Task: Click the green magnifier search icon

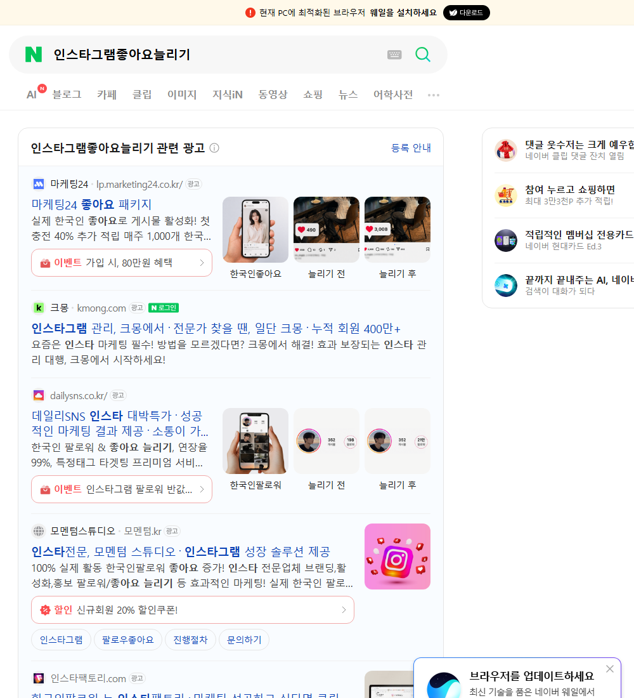Action: [423, 55]
